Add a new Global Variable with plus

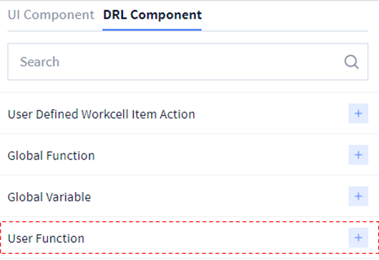358,196
